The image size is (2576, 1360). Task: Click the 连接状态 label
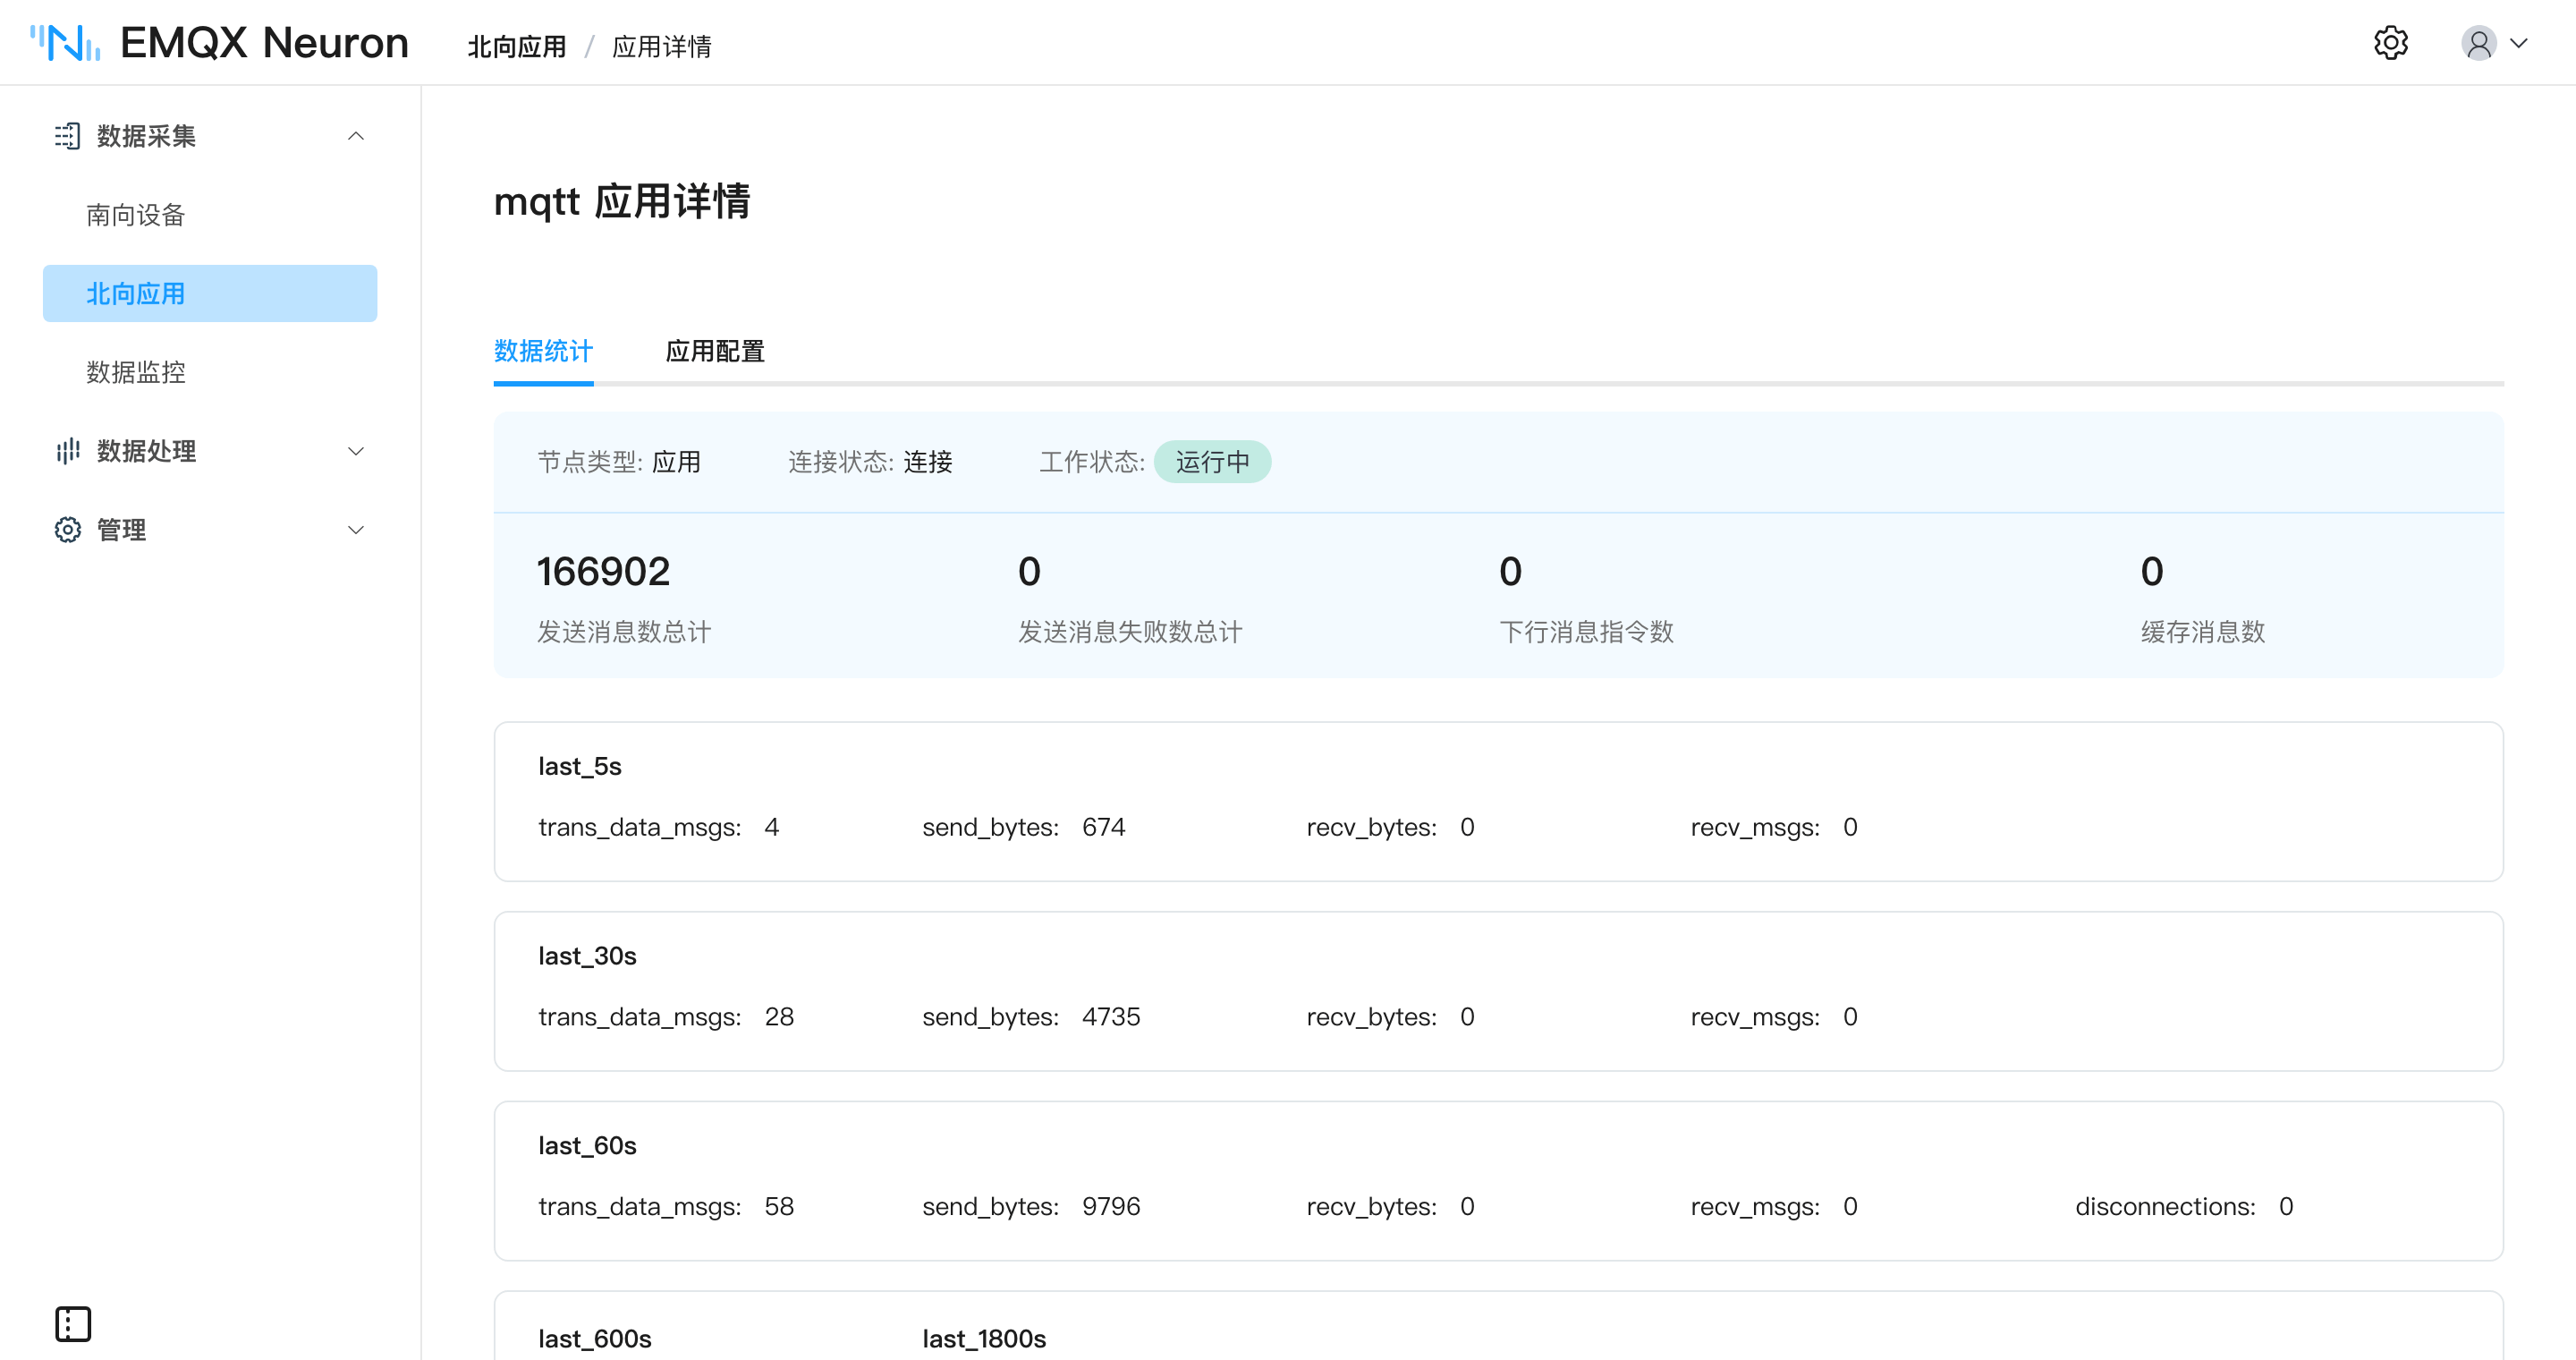(840, 462)
